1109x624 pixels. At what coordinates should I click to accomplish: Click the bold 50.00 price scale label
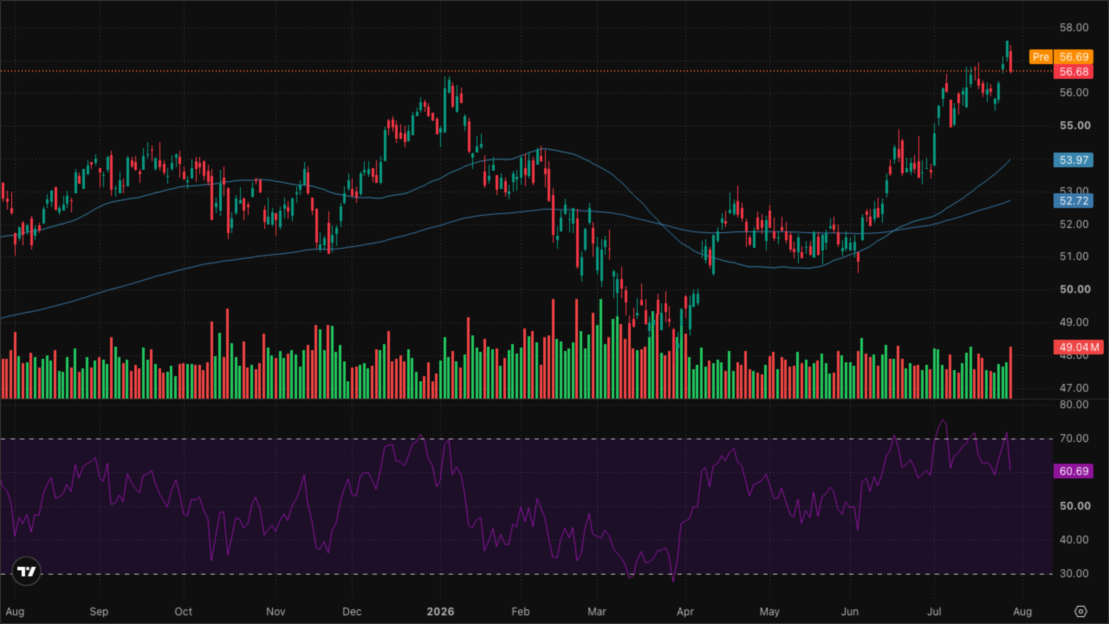1075,289
